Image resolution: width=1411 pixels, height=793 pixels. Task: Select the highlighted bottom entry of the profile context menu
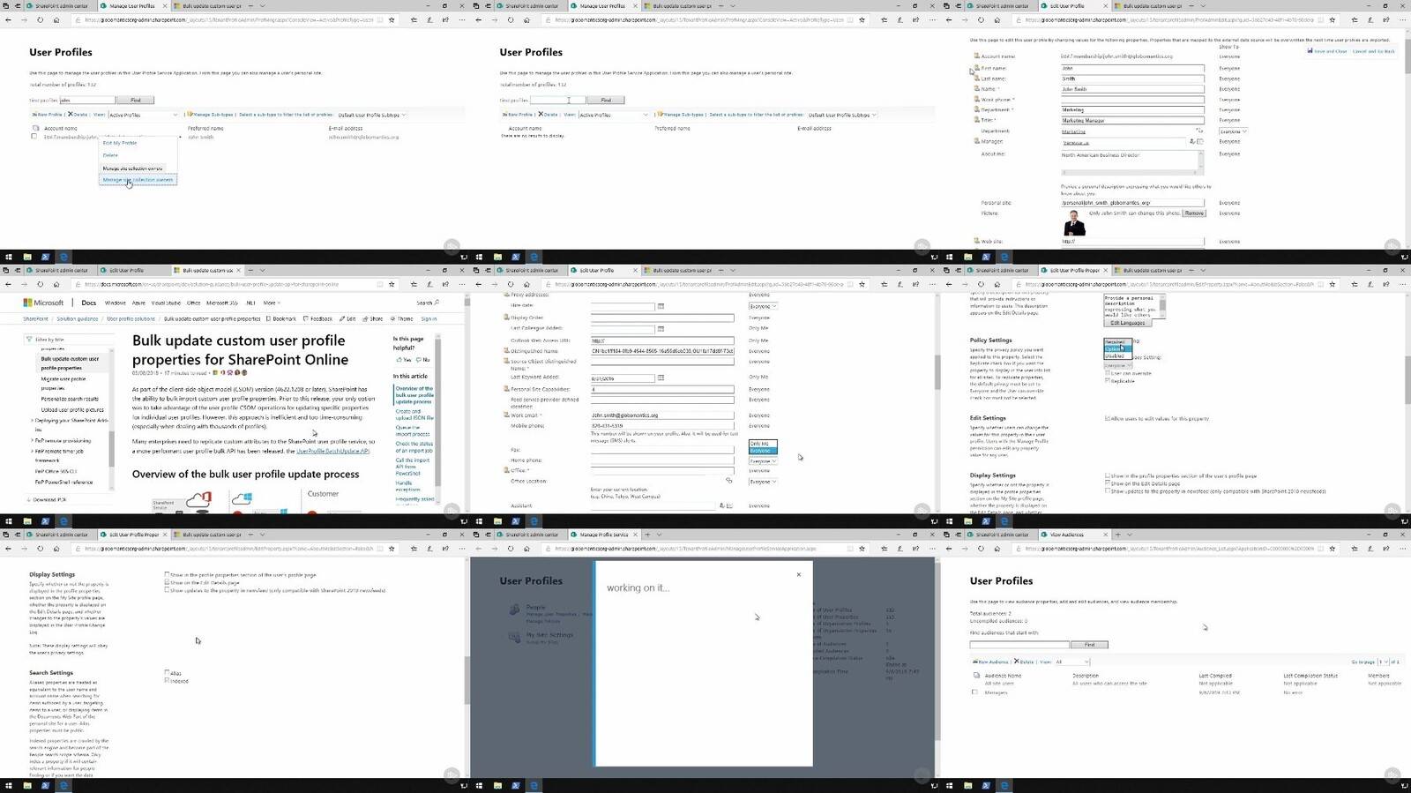tap(138, 180)
